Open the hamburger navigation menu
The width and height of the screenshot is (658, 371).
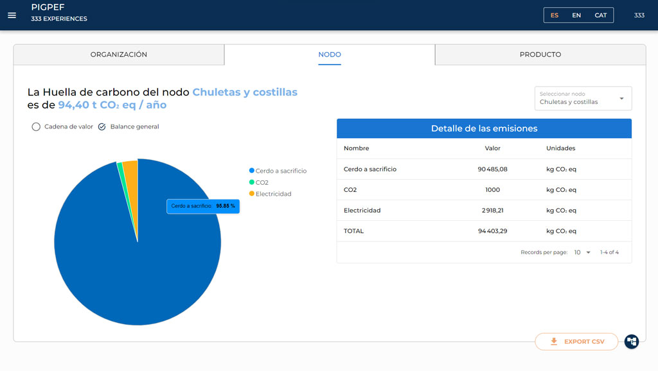(x=12, y=15)
